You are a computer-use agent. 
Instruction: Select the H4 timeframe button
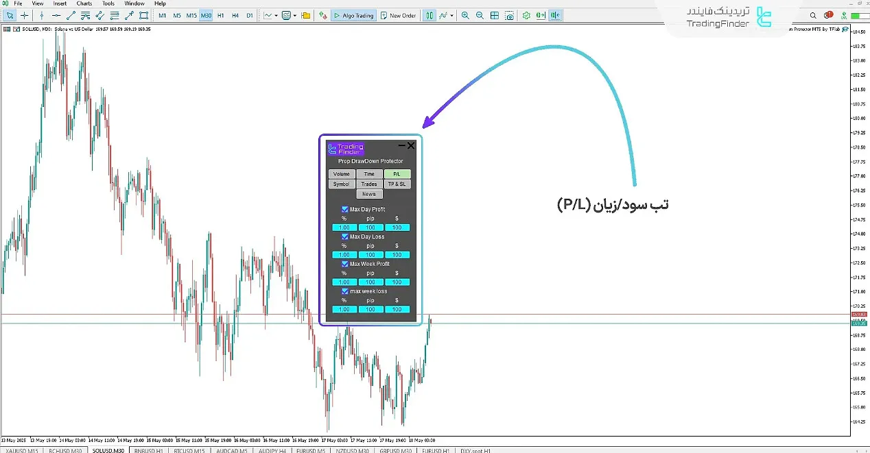click(235, 15)
